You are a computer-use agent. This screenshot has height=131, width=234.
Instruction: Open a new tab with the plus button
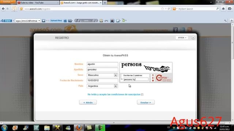pos(105,3)
